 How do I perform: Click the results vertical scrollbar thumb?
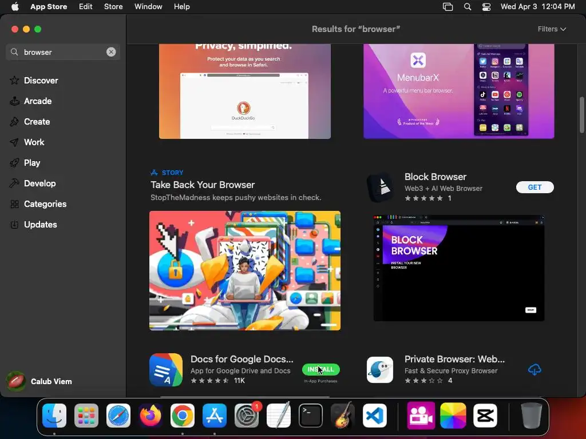pyautogui.click(x=581, y=114)
